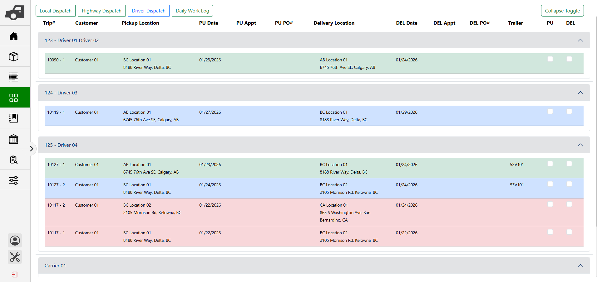597x282 pixels.
Task: Tick the PU checkbox for trip 10117 - 2
Action: click(550, 204)
